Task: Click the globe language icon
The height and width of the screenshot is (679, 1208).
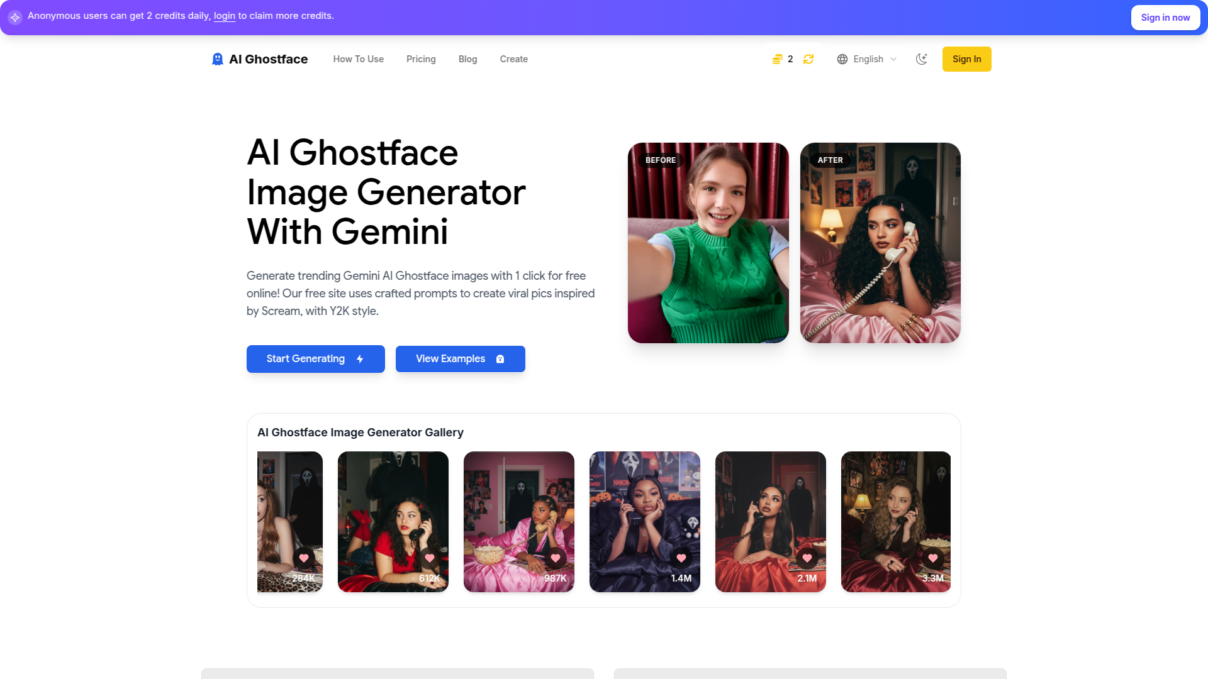Action: pos(842,59)
